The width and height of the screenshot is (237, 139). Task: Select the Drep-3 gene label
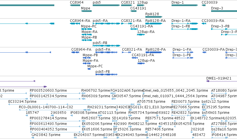(x=217, y=8)
